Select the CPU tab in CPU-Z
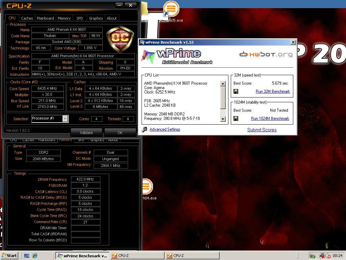This screenshot has width=346, height=260. pos(12,18)
